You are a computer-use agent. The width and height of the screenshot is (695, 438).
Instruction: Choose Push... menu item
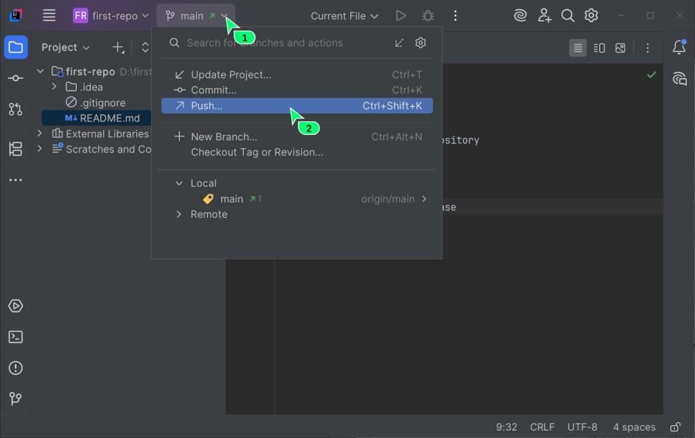[297, 105]
